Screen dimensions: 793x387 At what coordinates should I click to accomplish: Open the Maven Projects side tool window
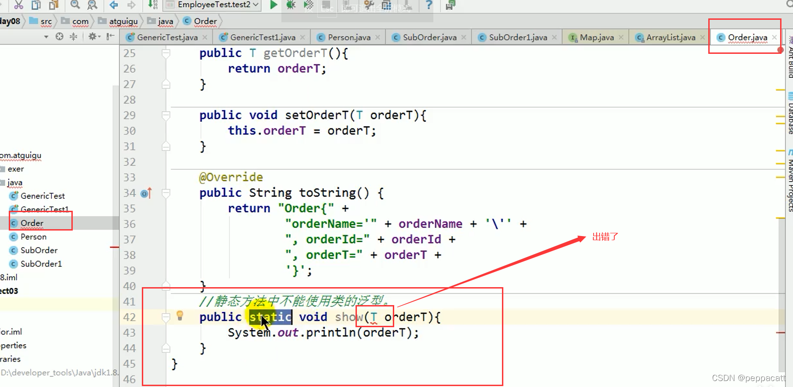(790, 180)
